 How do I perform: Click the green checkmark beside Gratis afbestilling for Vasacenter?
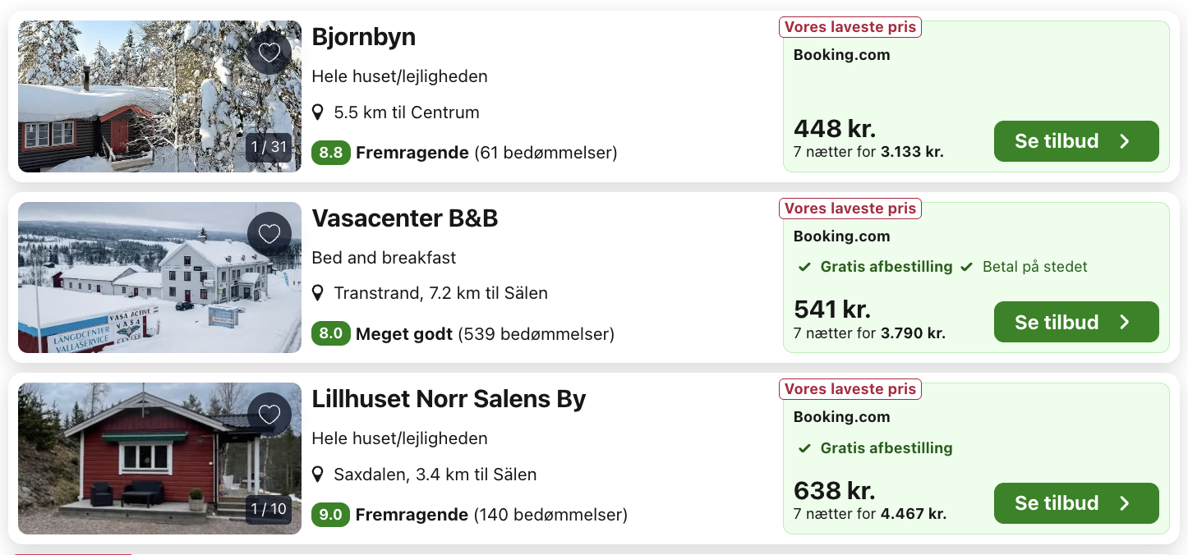(807, 267)
